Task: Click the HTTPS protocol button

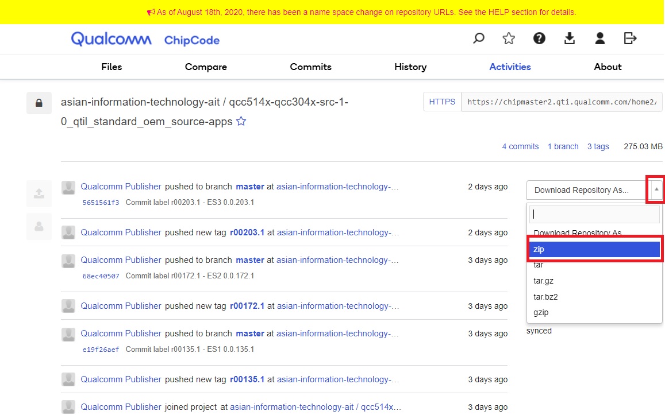Action: [x=442, y=102]
